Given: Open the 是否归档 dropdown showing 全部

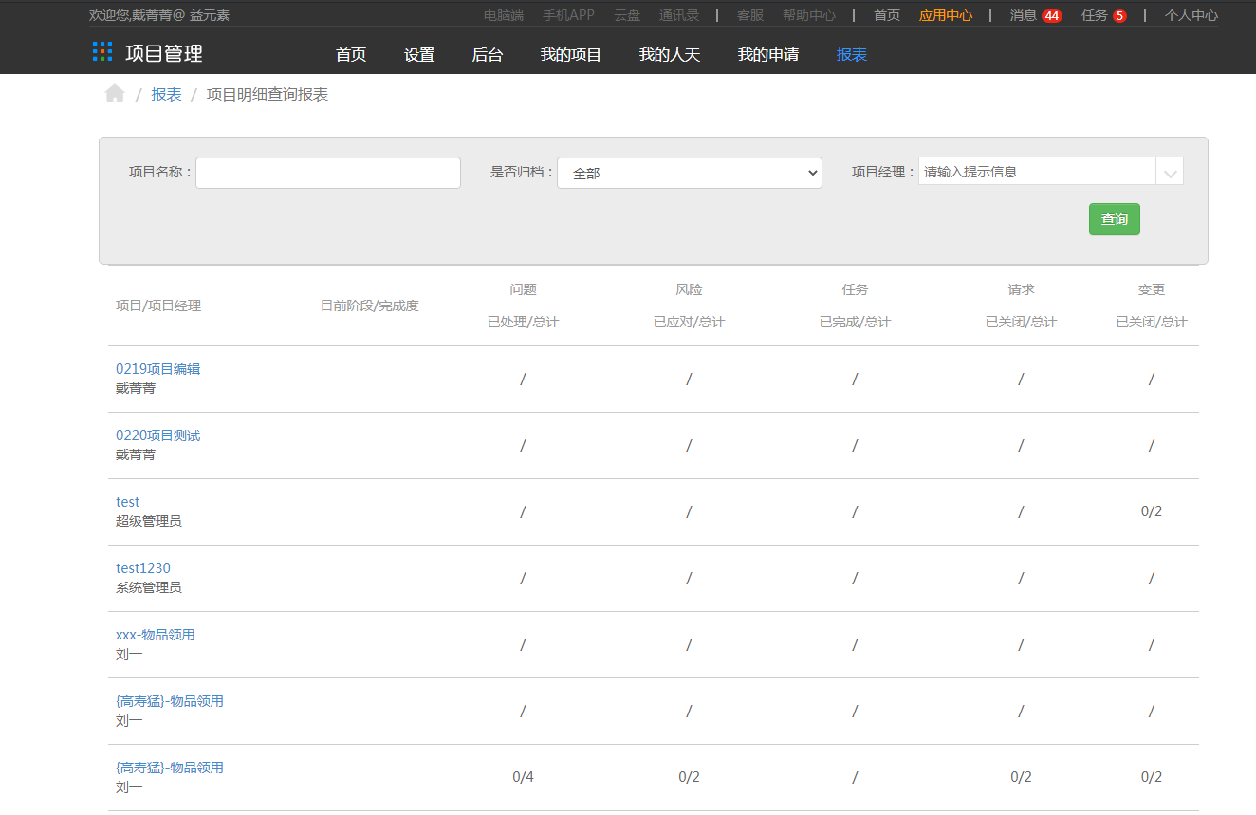Looking at the screenshot, I should (x=689, y=173).
